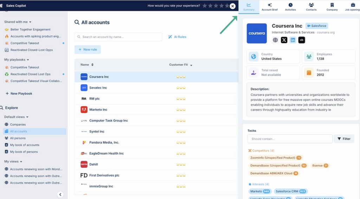
Task: Click the AI Rules link
Action: 177,37
